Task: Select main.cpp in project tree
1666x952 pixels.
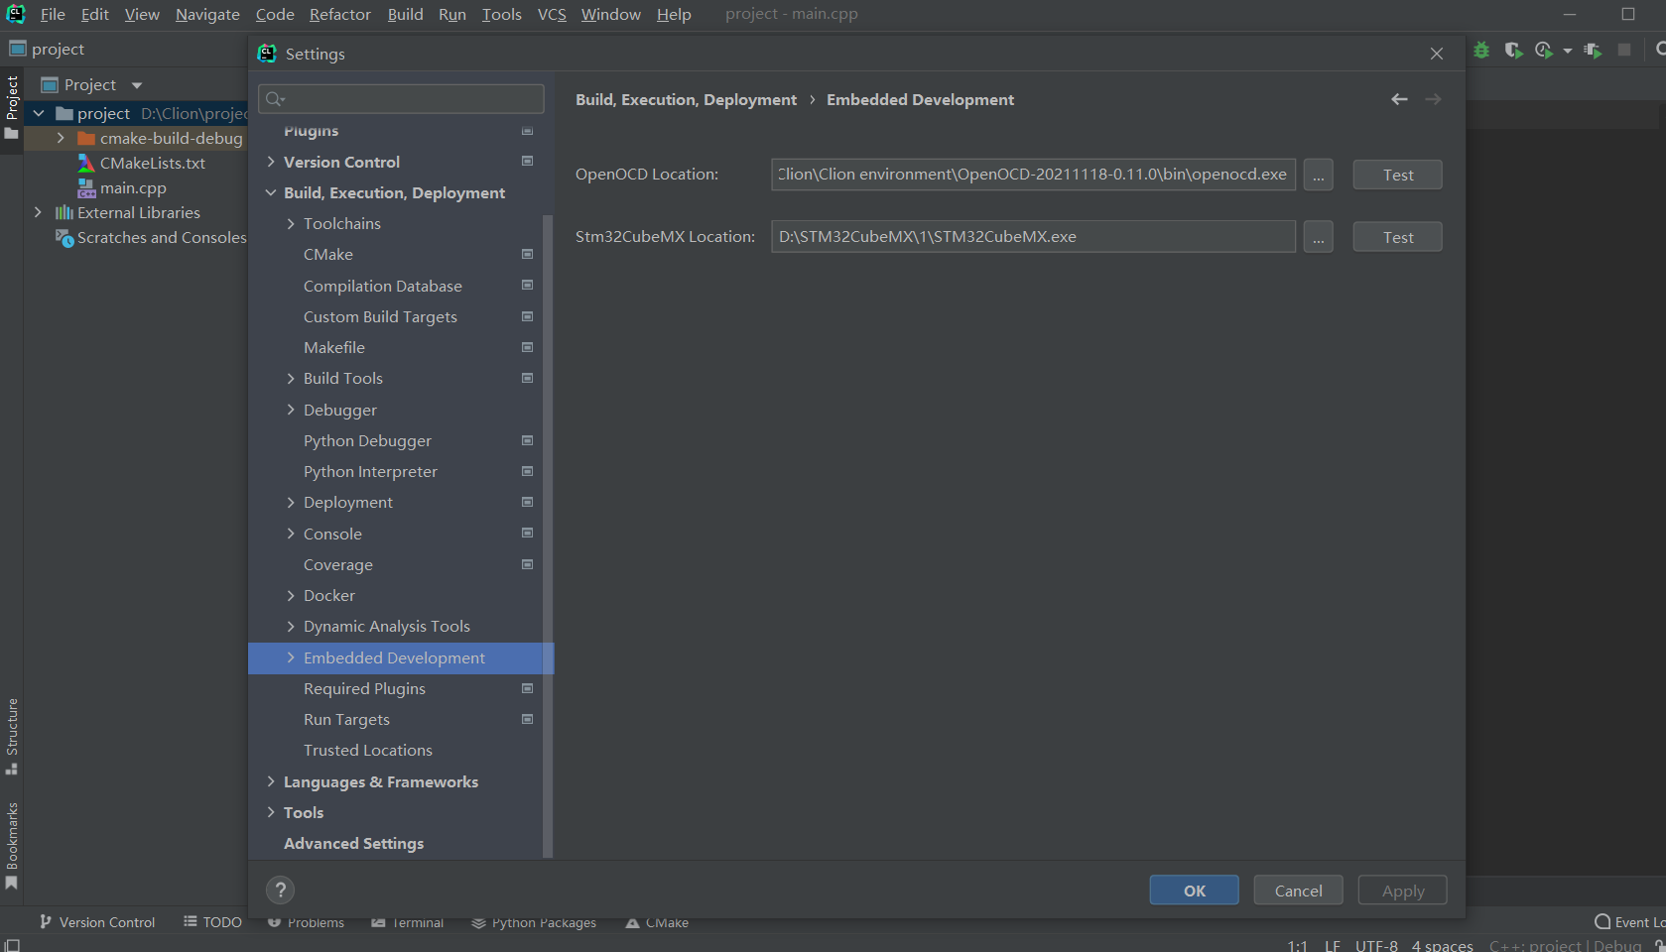Action: click(x=132, y=187)
